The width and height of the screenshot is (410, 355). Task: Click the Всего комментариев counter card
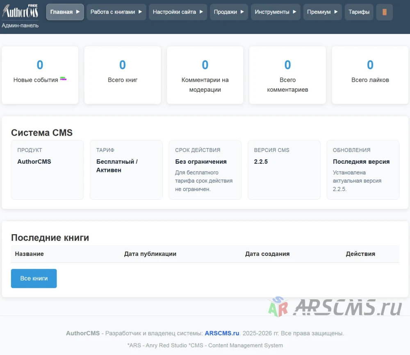tap(288, 75)
